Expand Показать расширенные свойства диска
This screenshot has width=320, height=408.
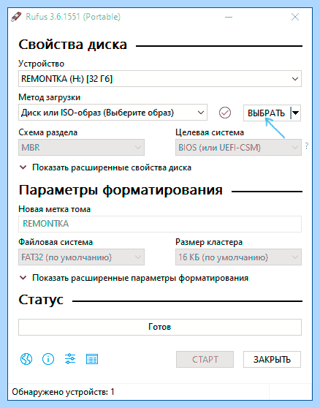106,167
